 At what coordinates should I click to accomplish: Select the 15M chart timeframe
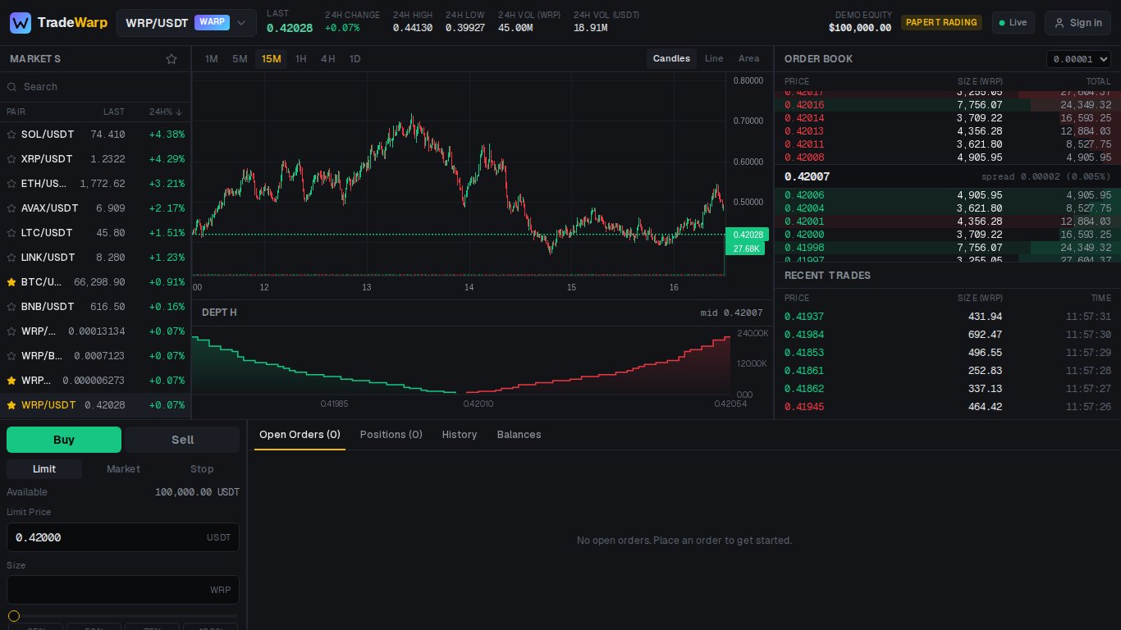click(271, 59)
